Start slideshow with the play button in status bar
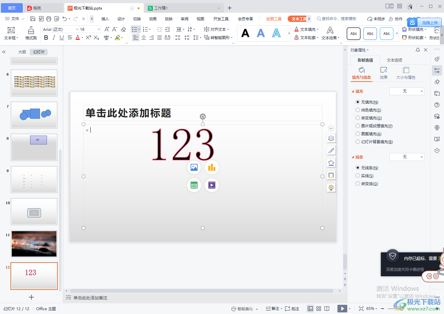Viewport: 444px width, 314px height. tap(342, 309)
